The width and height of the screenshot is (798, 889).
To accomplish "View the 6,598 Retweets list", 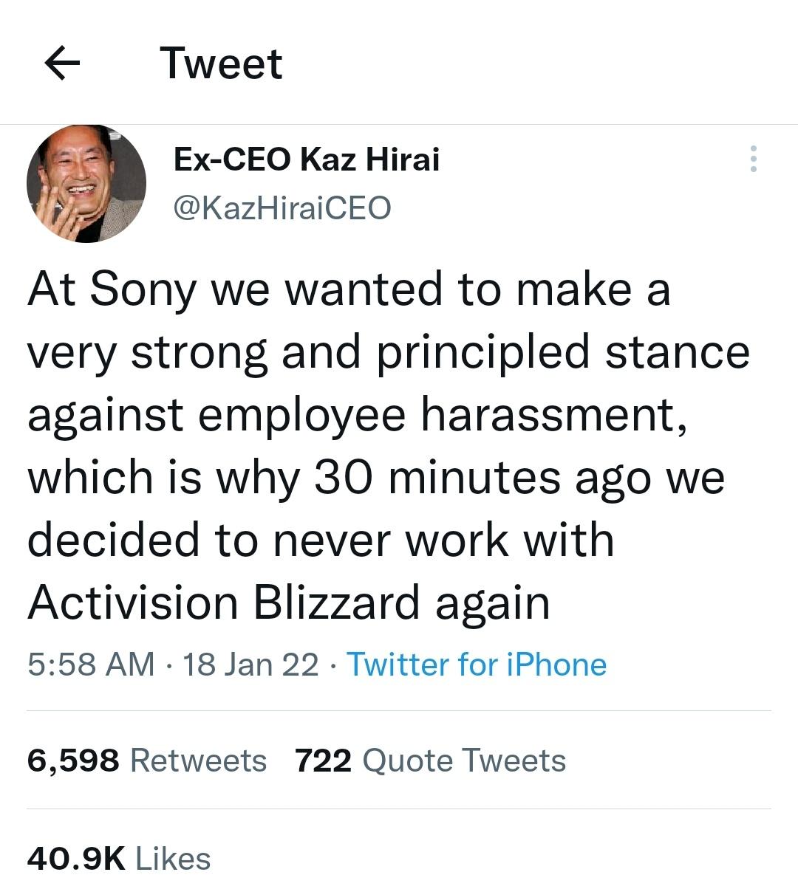I will coord(146,761).
